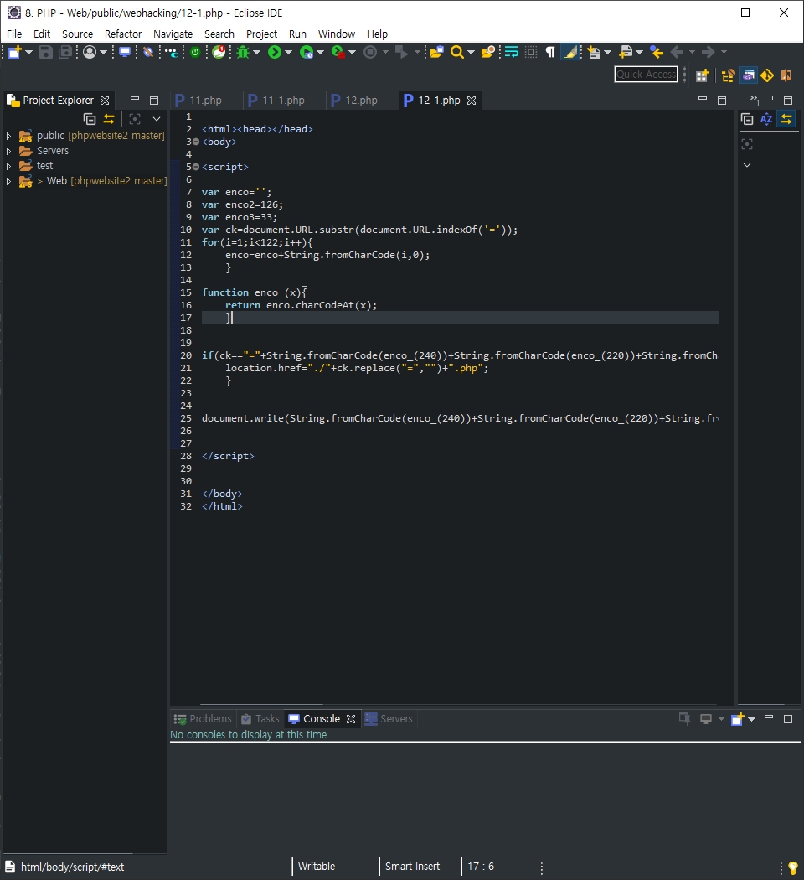
Task: Click the green bug Debug icon
Action: [x=243, y=52]
